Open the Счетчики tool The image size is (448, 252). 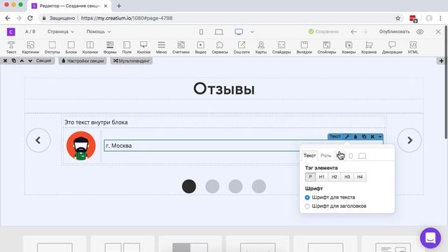(x=181, y=47)
